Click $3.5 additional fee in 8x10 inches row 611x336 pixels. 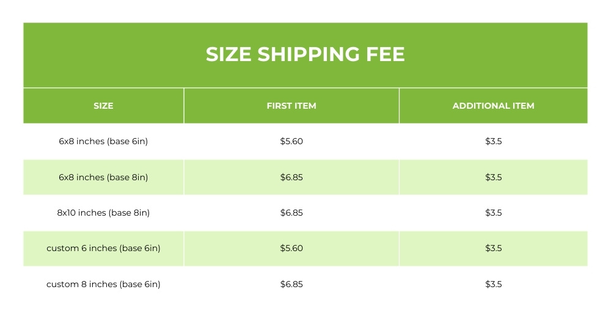pos(493,213)
